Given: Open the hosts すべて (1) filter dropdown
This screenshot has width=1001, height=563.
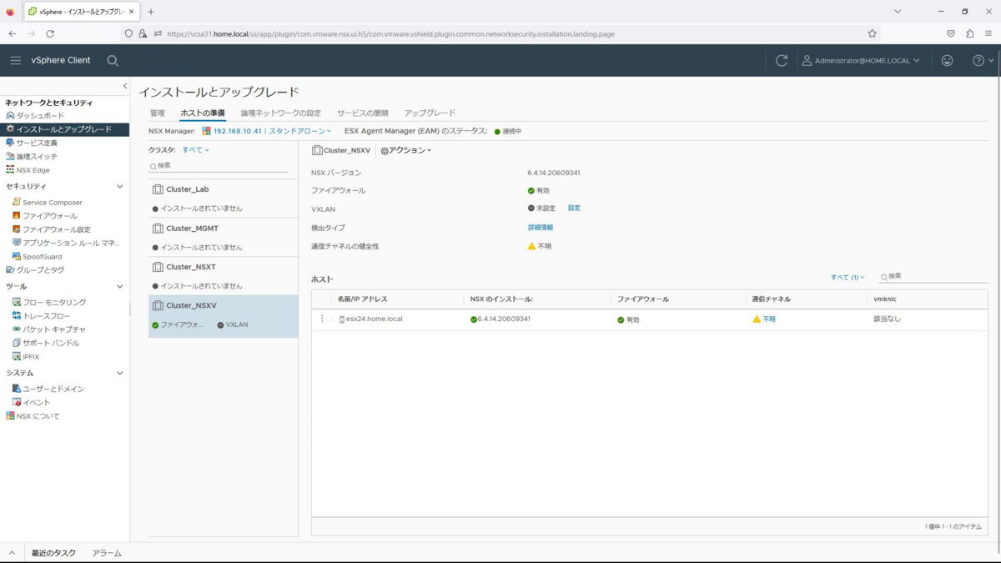Looking at the screenshot, I should tap(848, 277).
